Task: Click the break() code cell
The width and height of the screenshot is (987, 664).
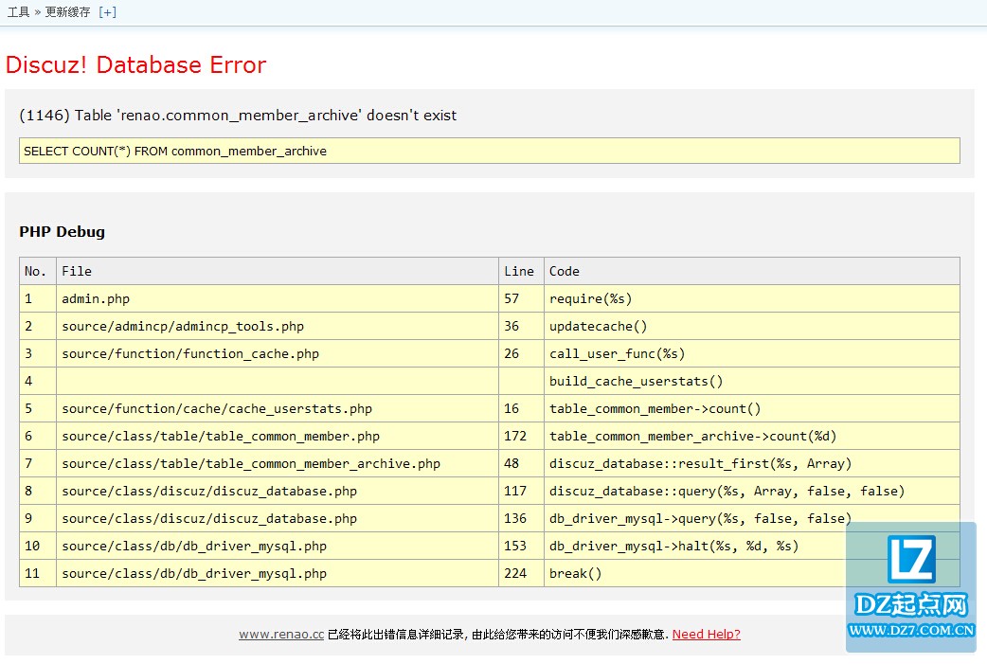Action: [x=751, y=573]
